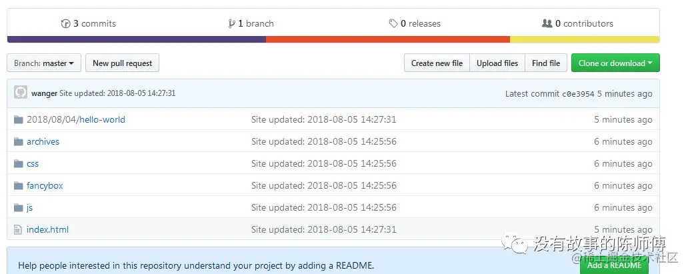The image size is (688, 274).
Task: Click the contributors people icon
Action: pos(547,24)
